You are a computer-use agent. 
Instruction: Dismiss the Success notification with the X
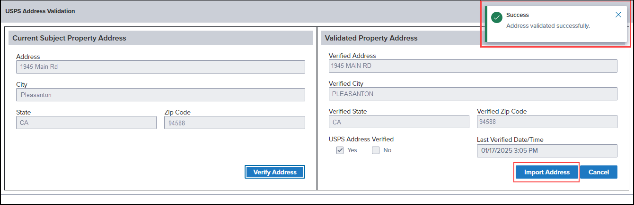[x=618, y=15]
